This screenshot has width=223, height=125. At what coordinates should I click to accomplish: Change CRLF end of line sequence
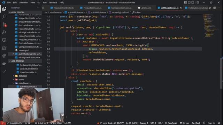[160, 123]
